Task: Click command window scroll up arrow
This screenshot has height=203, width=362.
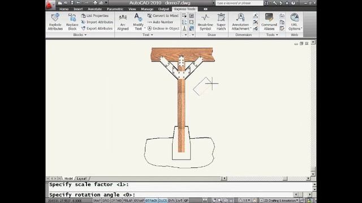Action: 314,184
